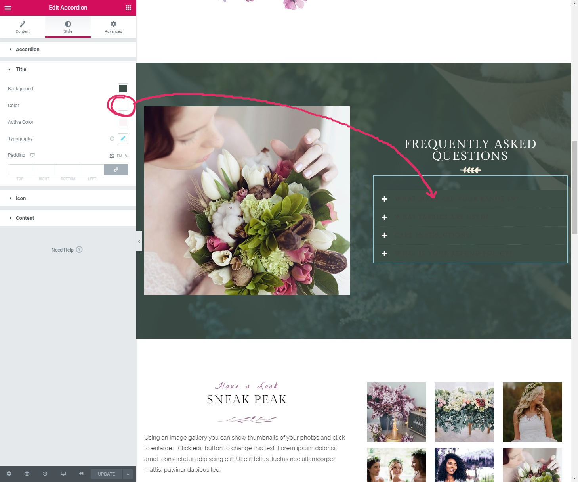
Task: Reset the Typography setting
Action: (112, 139)
